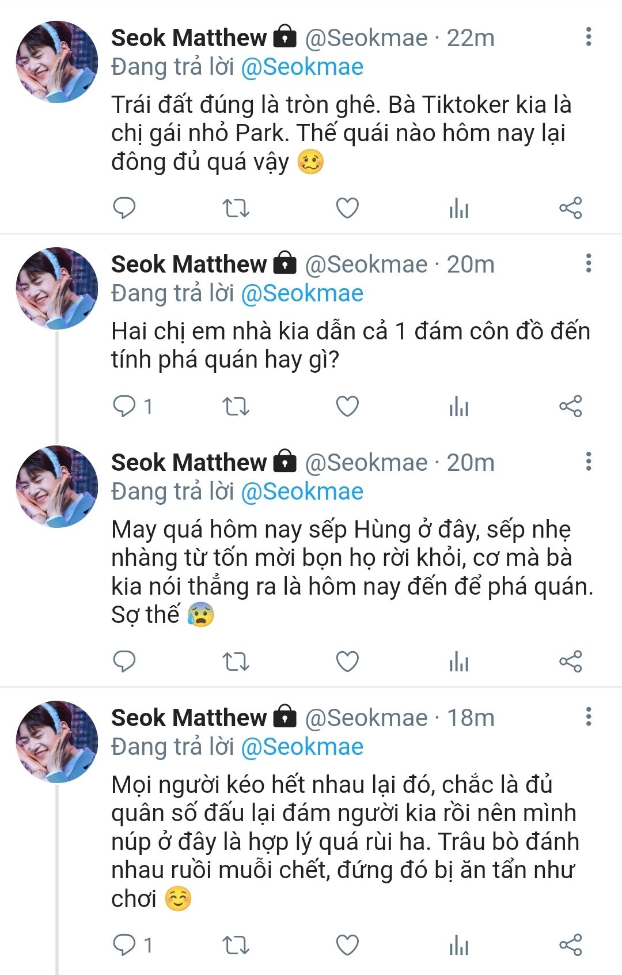
Task: Open more options on the 'Hai chị em' tweet
Action: [588, 263]
